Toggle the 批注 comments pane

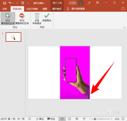coord(51,119)
